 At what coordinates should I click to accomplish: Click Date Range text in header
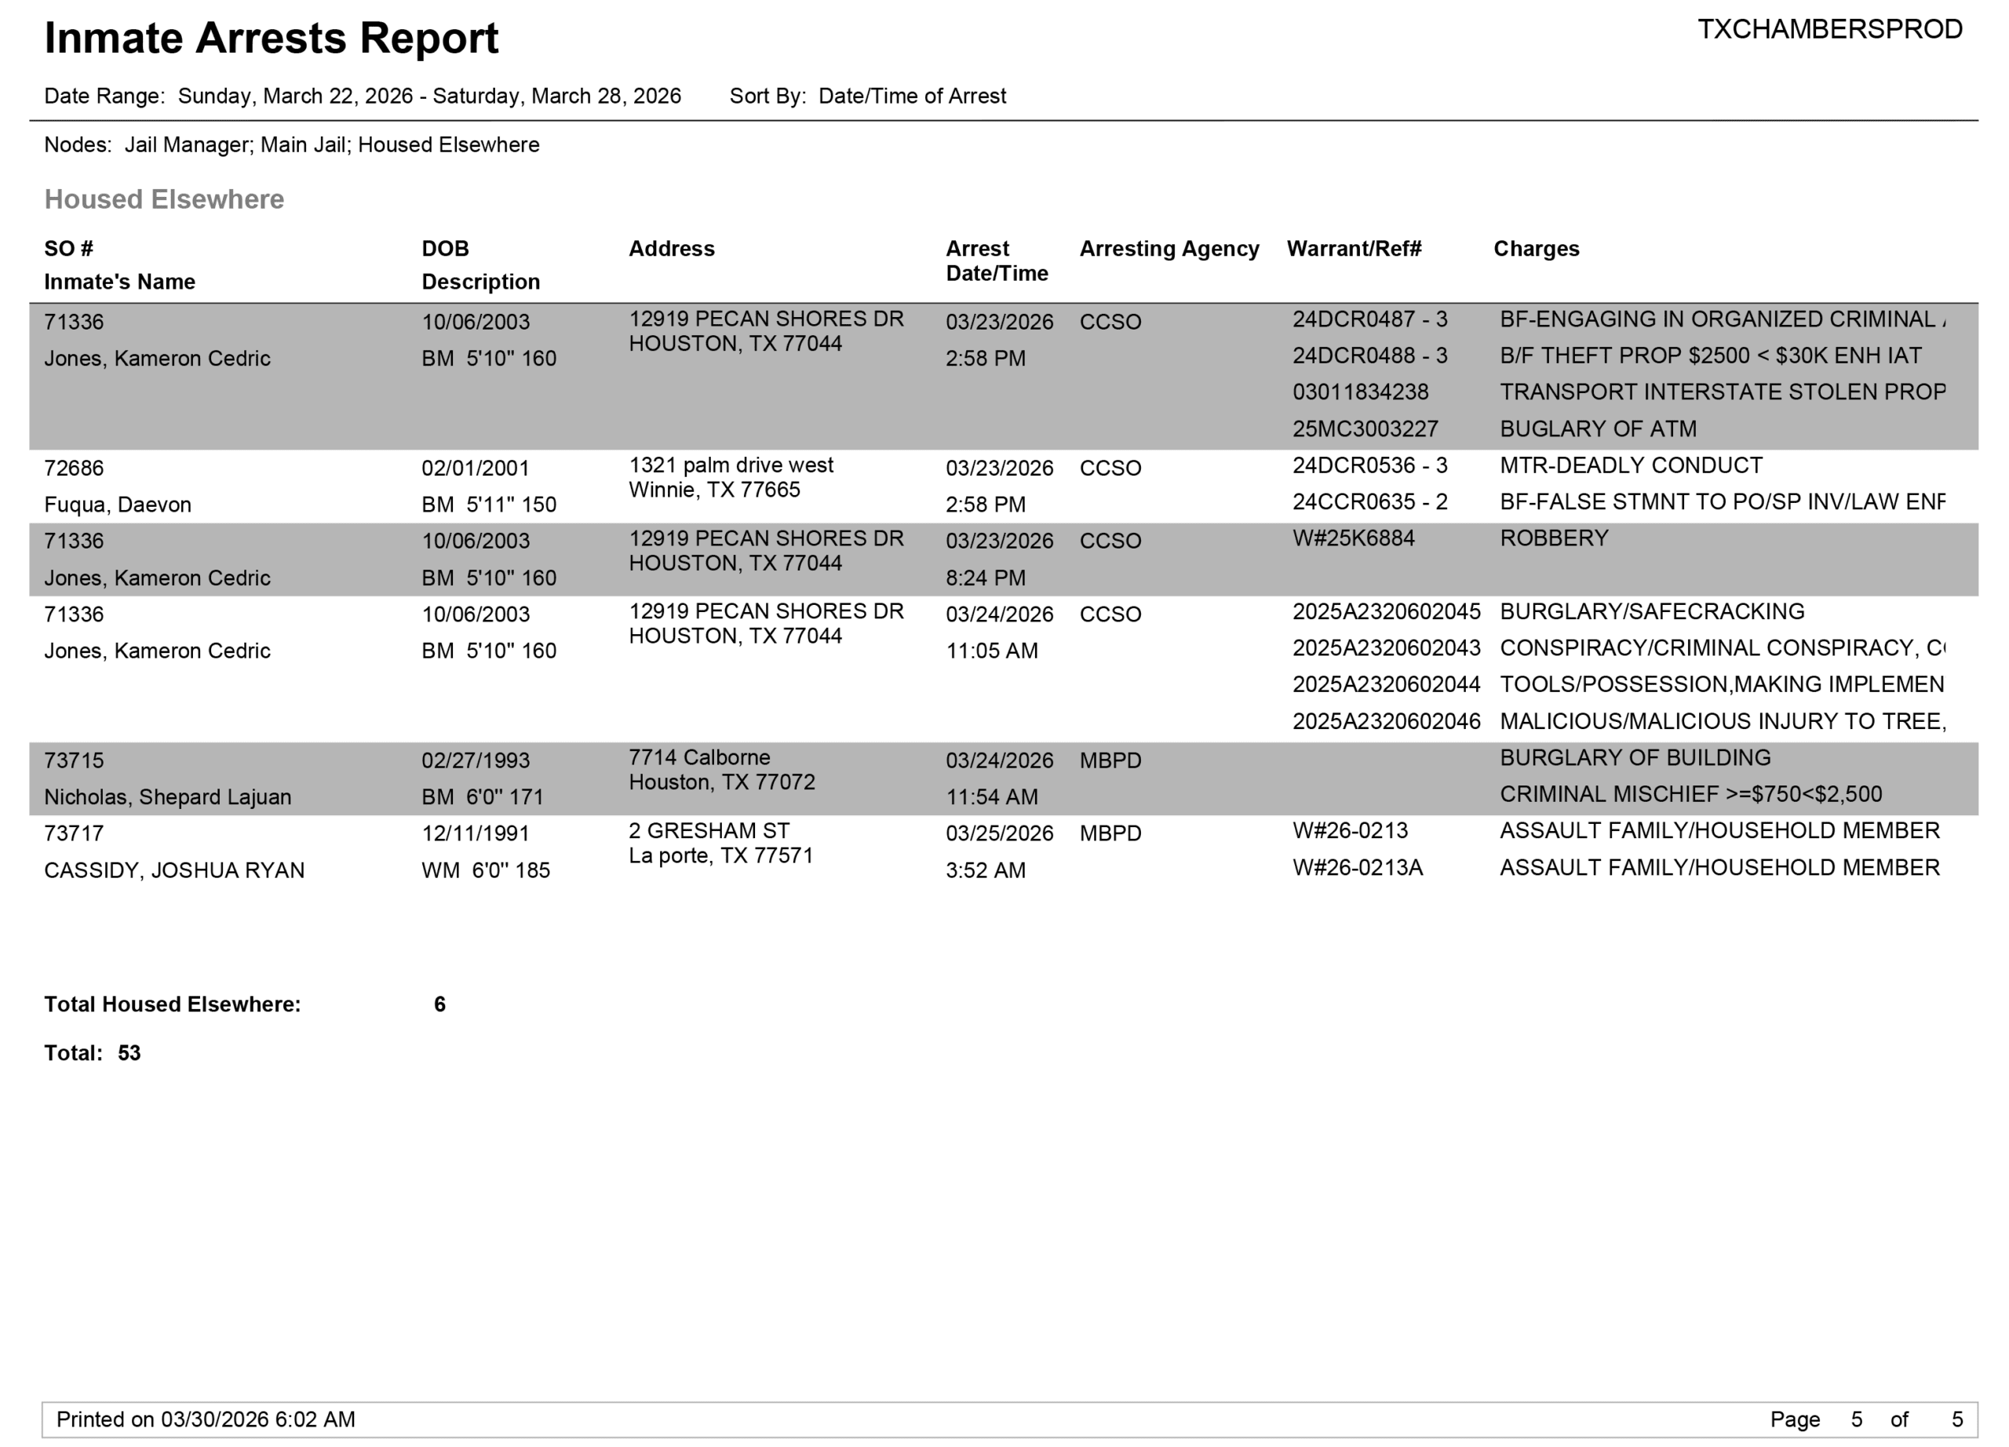(363, 96)
